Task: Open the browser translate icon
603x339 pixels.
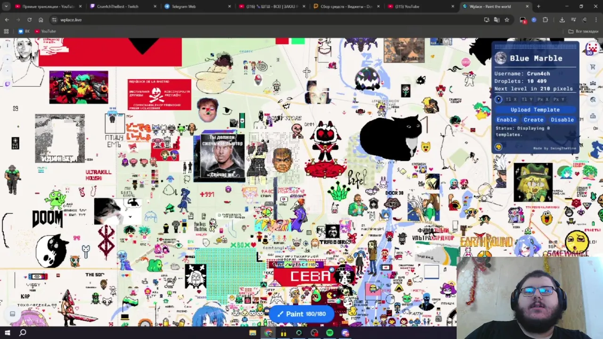Action: coord(497,20)
